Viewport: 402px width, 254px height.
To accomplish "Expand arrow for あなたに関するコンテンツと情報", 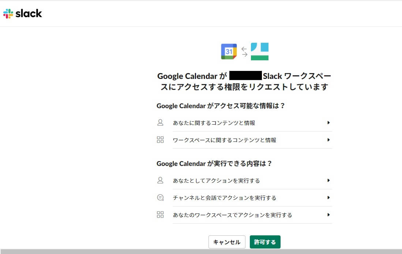I will [328, 123].
